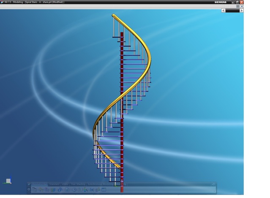The height and width of the screenshot is (198, 270).
Task: Minimize the NX window
Action: (x=233, y=2)
